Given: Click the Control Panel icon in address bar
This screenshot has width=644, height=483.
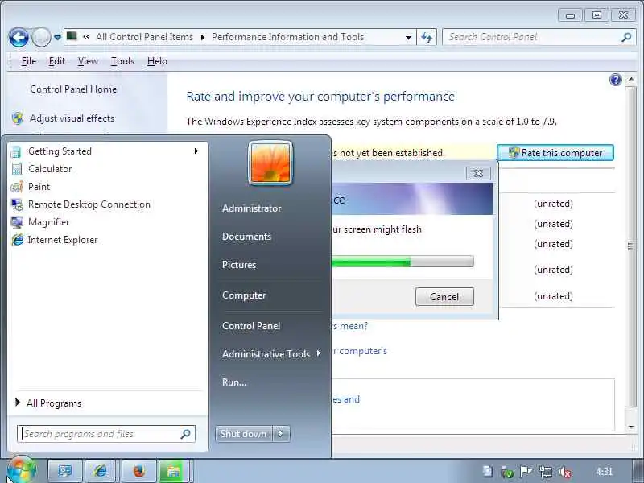Looking at the screenshot, I should [x=72, y=36].
